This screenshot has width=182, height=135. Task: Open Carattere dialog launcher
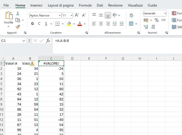(x=87, y=33)
